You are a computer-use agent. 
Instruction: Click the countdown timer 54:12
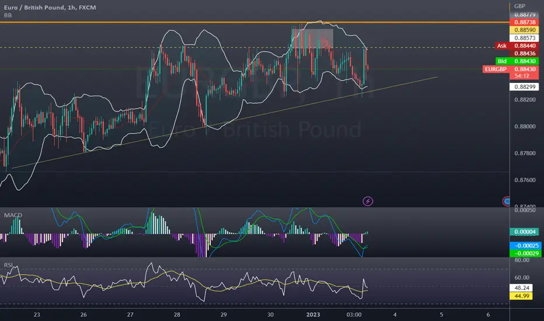coord(522,76)
